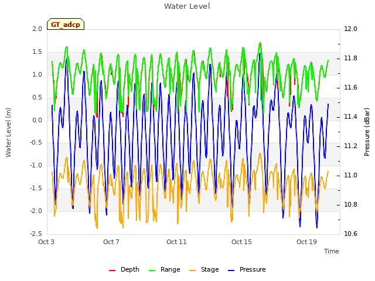Viewport: 375px width, 281px height.
Task: Click the 10.8 right axis value
Action: [x=350, y=204]
